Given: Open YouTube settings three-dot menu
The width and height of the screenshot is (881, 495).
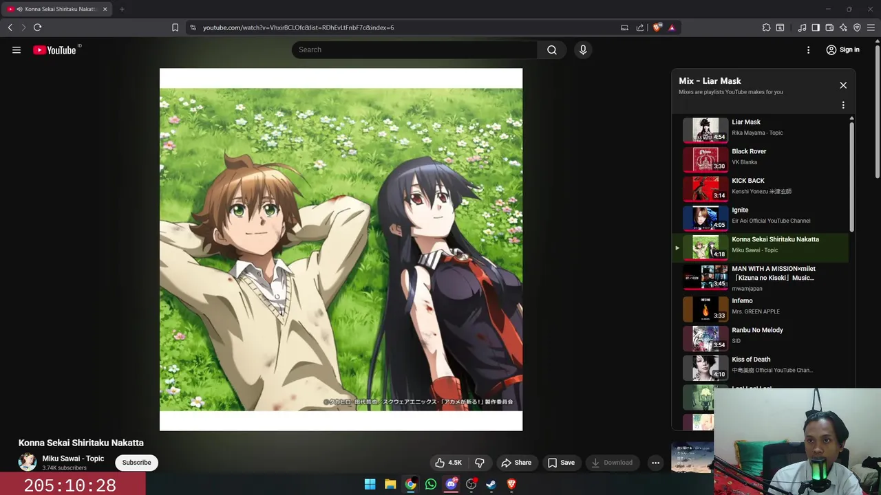Looking at the screenshot, I should click(x=809, y=49).
